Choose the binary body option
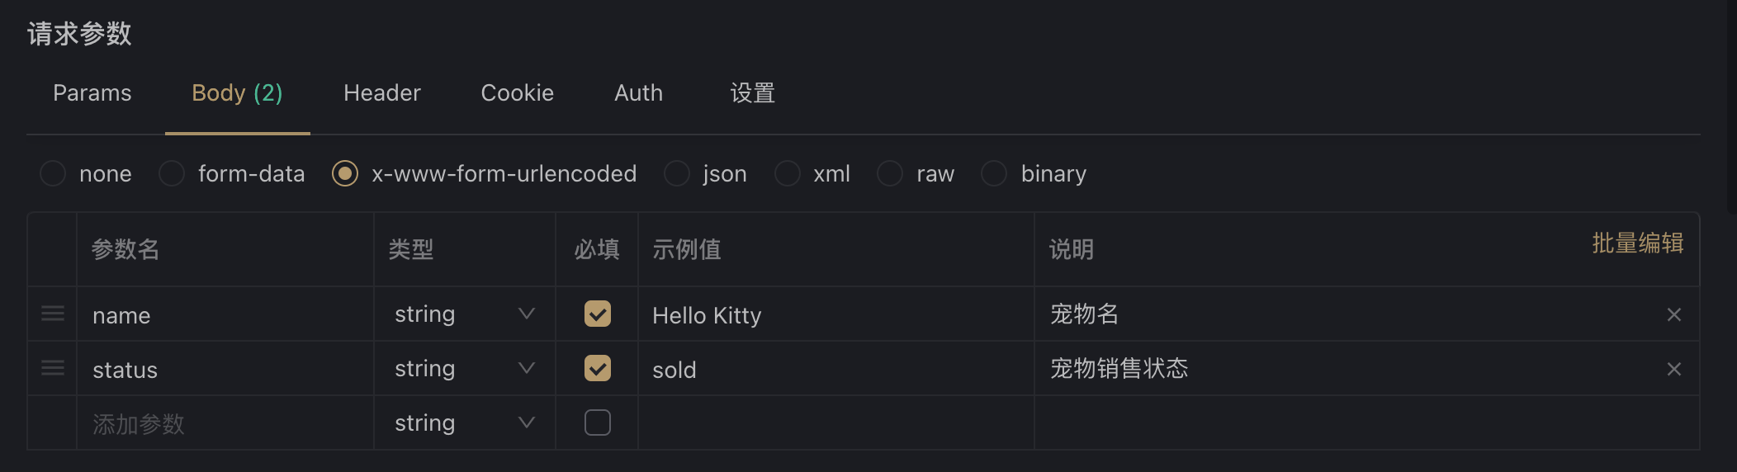The width and height of the screenshot is (1737, 472). pyautogui.click(x=994, y=173)
